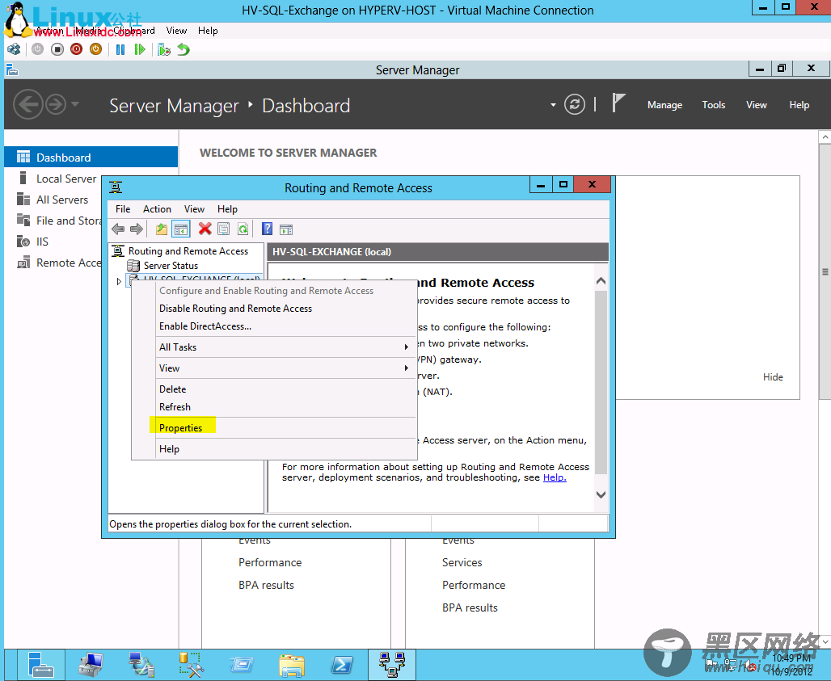Hide the Server Manager welcome tile

(x=773, y=377)
